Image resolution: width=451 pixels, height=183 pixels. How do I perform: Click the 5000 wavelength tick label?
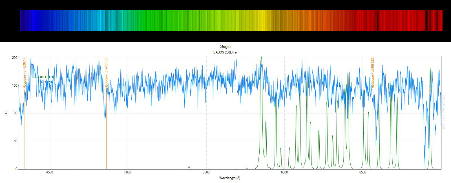(x=128, y=172)
